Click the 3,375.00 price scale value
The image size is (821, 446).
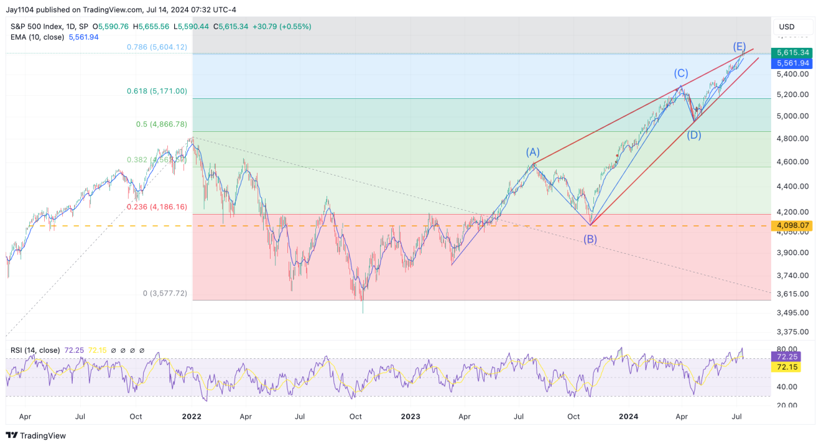point(792,332)
